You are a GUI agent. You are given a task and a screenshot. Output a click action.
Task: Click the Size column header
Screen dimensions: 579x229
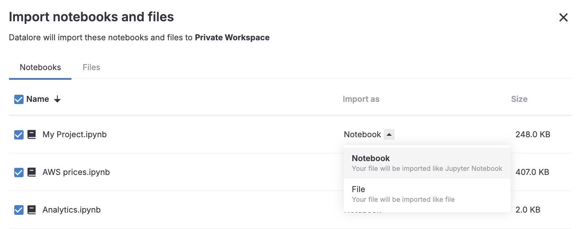coord(519,99)
